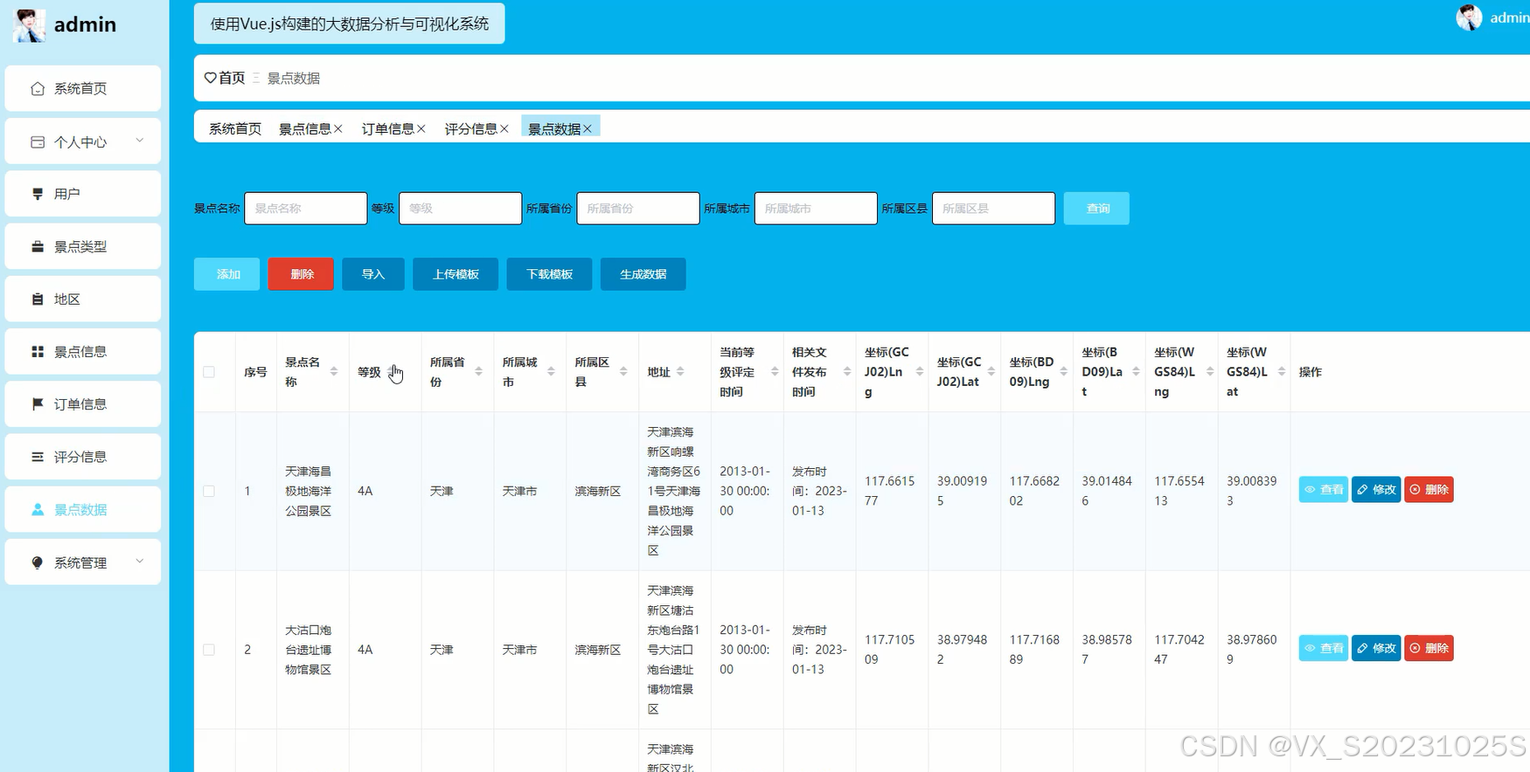
Task: Sort by 坐标(WGS84)Lng column arrows
Action: point(1210,372)
